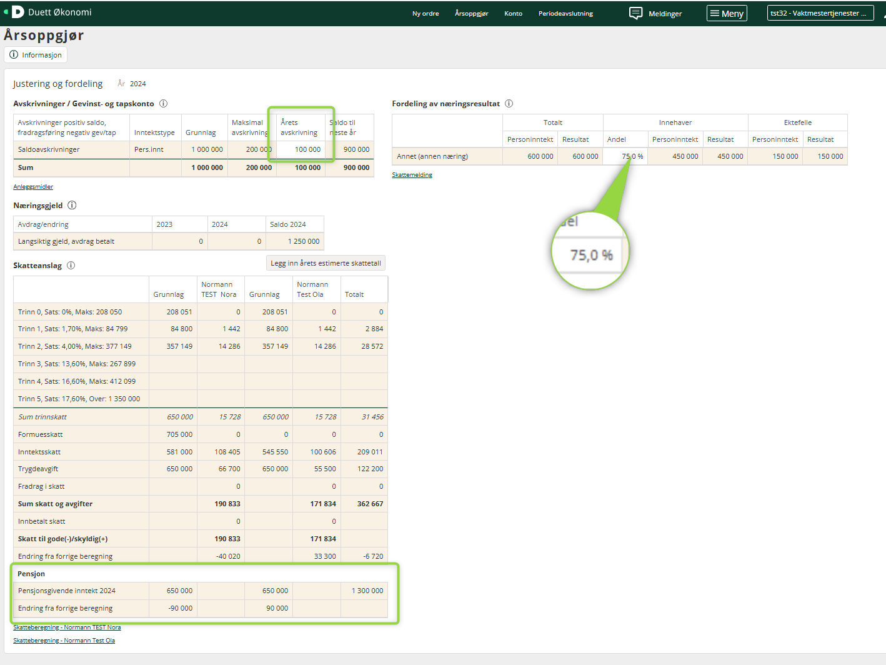Image resolution: width=886 pixels, height=665 pixels.
Task: Click Formuesskatt row label
Action: coord(40,434)
